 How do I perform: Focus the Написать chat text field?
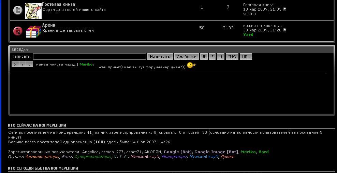[x=89, y=57]
